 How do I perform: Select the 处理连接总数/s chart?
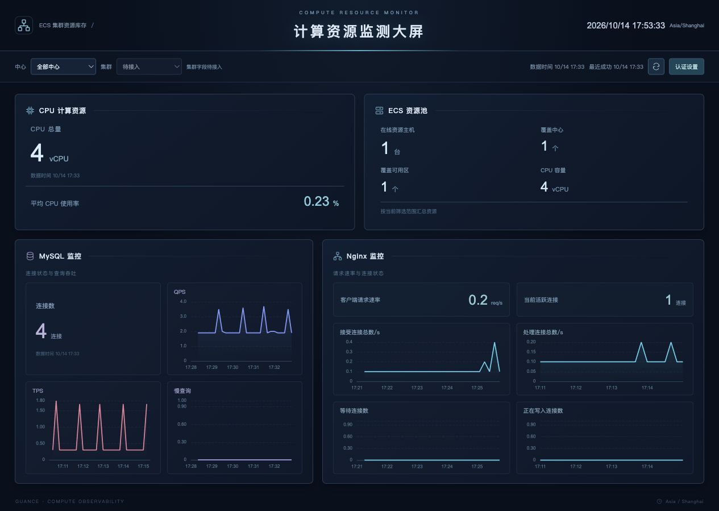coord(605,359)
